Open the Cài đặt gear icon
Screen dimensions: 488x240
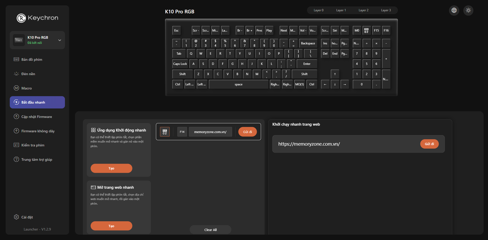16,217
